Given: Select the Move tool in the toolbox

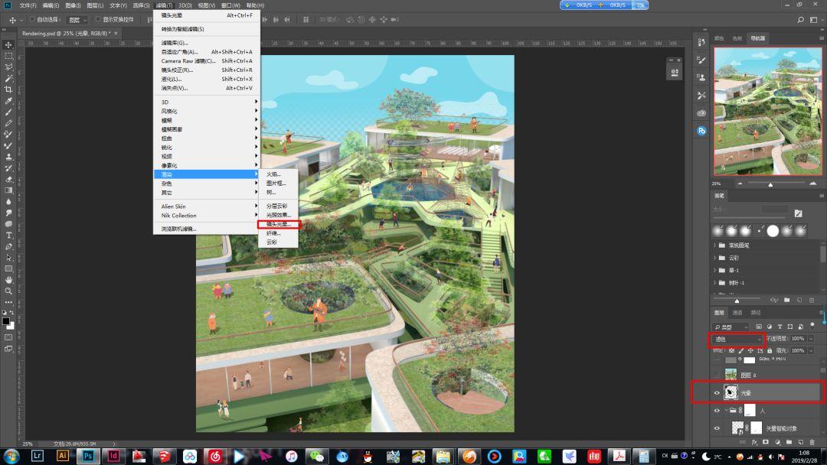Looking at the screenshot, I should point(8,45).
